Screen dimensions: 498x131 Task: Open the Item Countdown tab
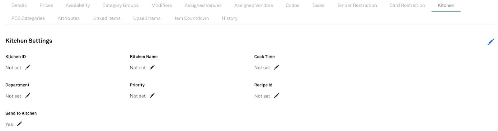click(x=191, y=18)
